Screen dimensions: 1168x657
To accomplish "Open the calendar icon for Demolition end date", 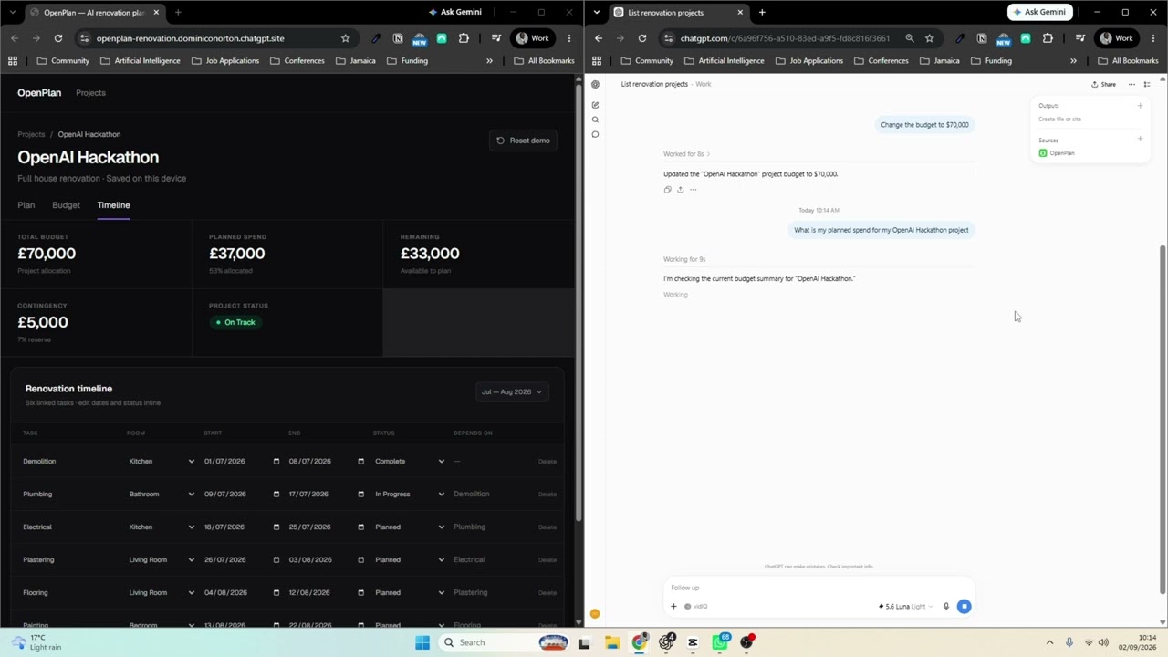I will [360, 462].
